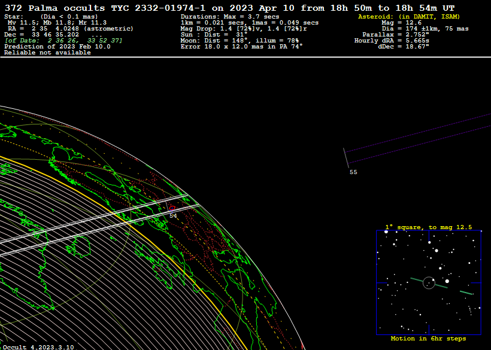Click the 'Dec = 33 46 35.202' line
The height and width of the screenshot is (350, 491).
pyautogui.click(x=53, y=35)
